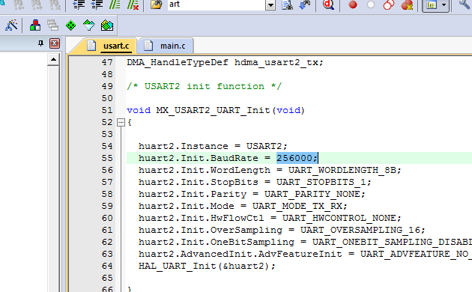Click line number 47 in the gutter

pos(107,62)
